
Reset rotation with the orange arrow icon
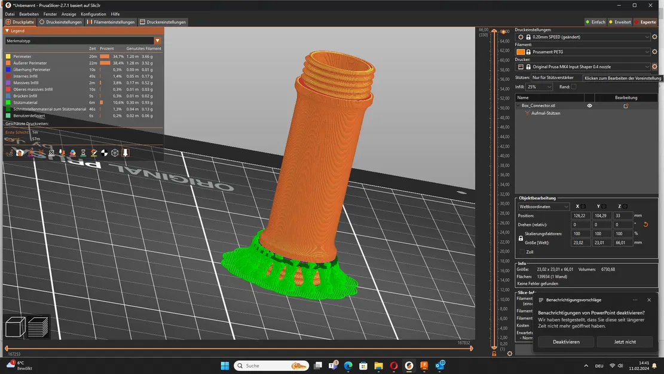pyautogui.click(x=646, y=224)
